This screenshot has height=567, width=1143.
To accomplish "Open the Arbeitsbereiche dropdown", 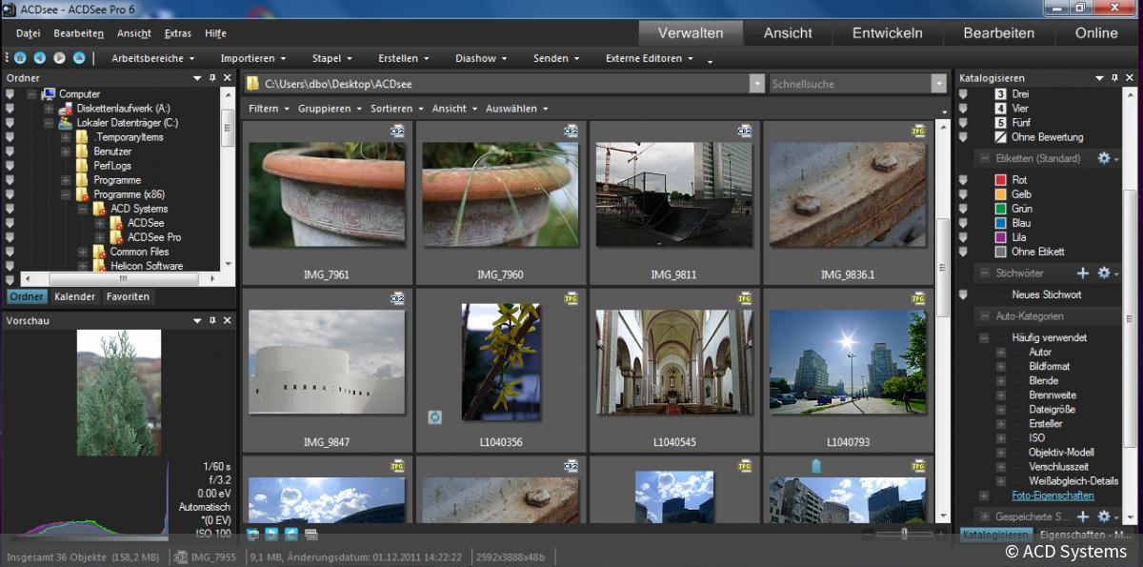I will point(152,59).
